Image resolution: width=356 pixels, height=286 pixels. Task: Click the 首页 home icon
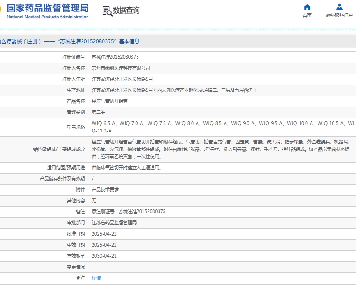pyautogui.click(x=307, y=7)
